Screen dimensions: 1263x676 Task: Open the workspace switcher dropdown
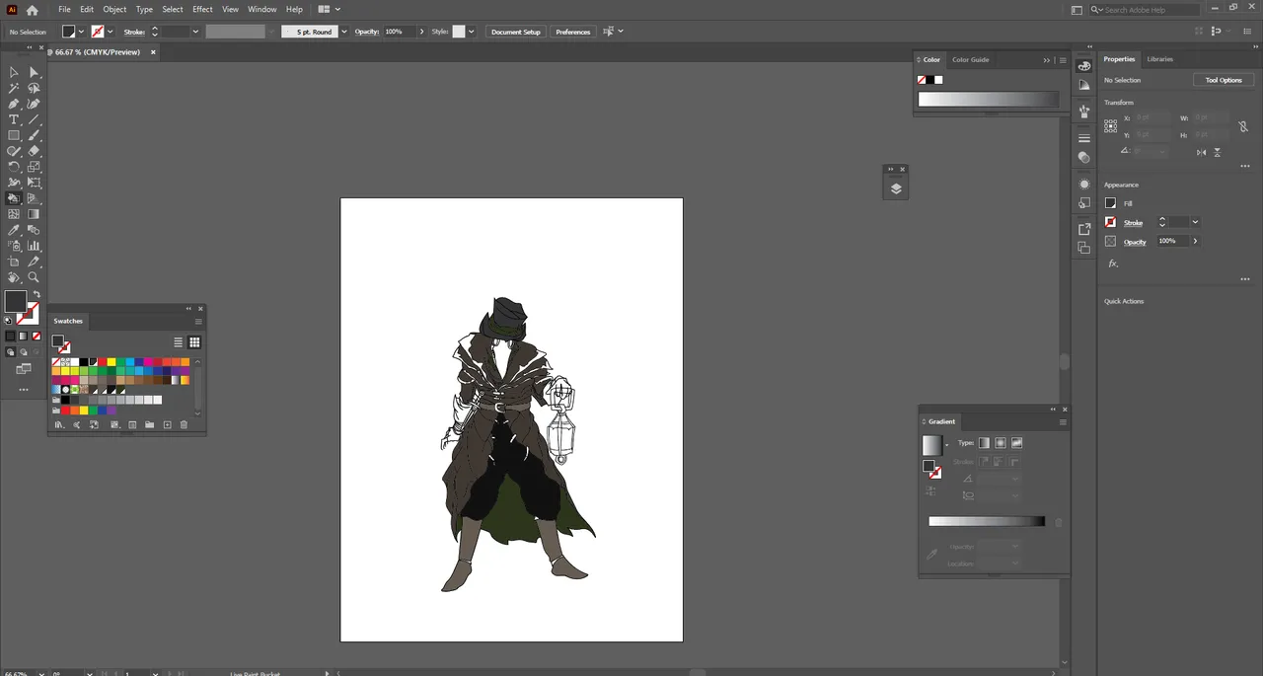tap(1075, 10)
